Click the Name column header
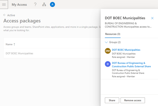158x106 pixels. [x=9, y=45]
